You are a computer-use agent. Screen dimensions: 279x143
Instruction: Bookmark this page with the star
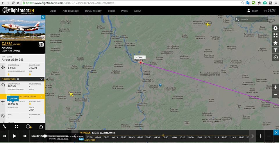click(243, 3)
